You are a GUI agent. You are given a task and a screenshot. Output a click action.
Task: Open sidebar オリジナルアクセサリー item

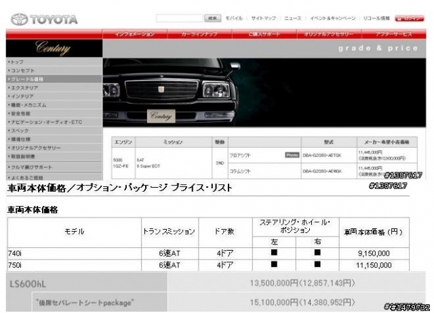[54, 148]
